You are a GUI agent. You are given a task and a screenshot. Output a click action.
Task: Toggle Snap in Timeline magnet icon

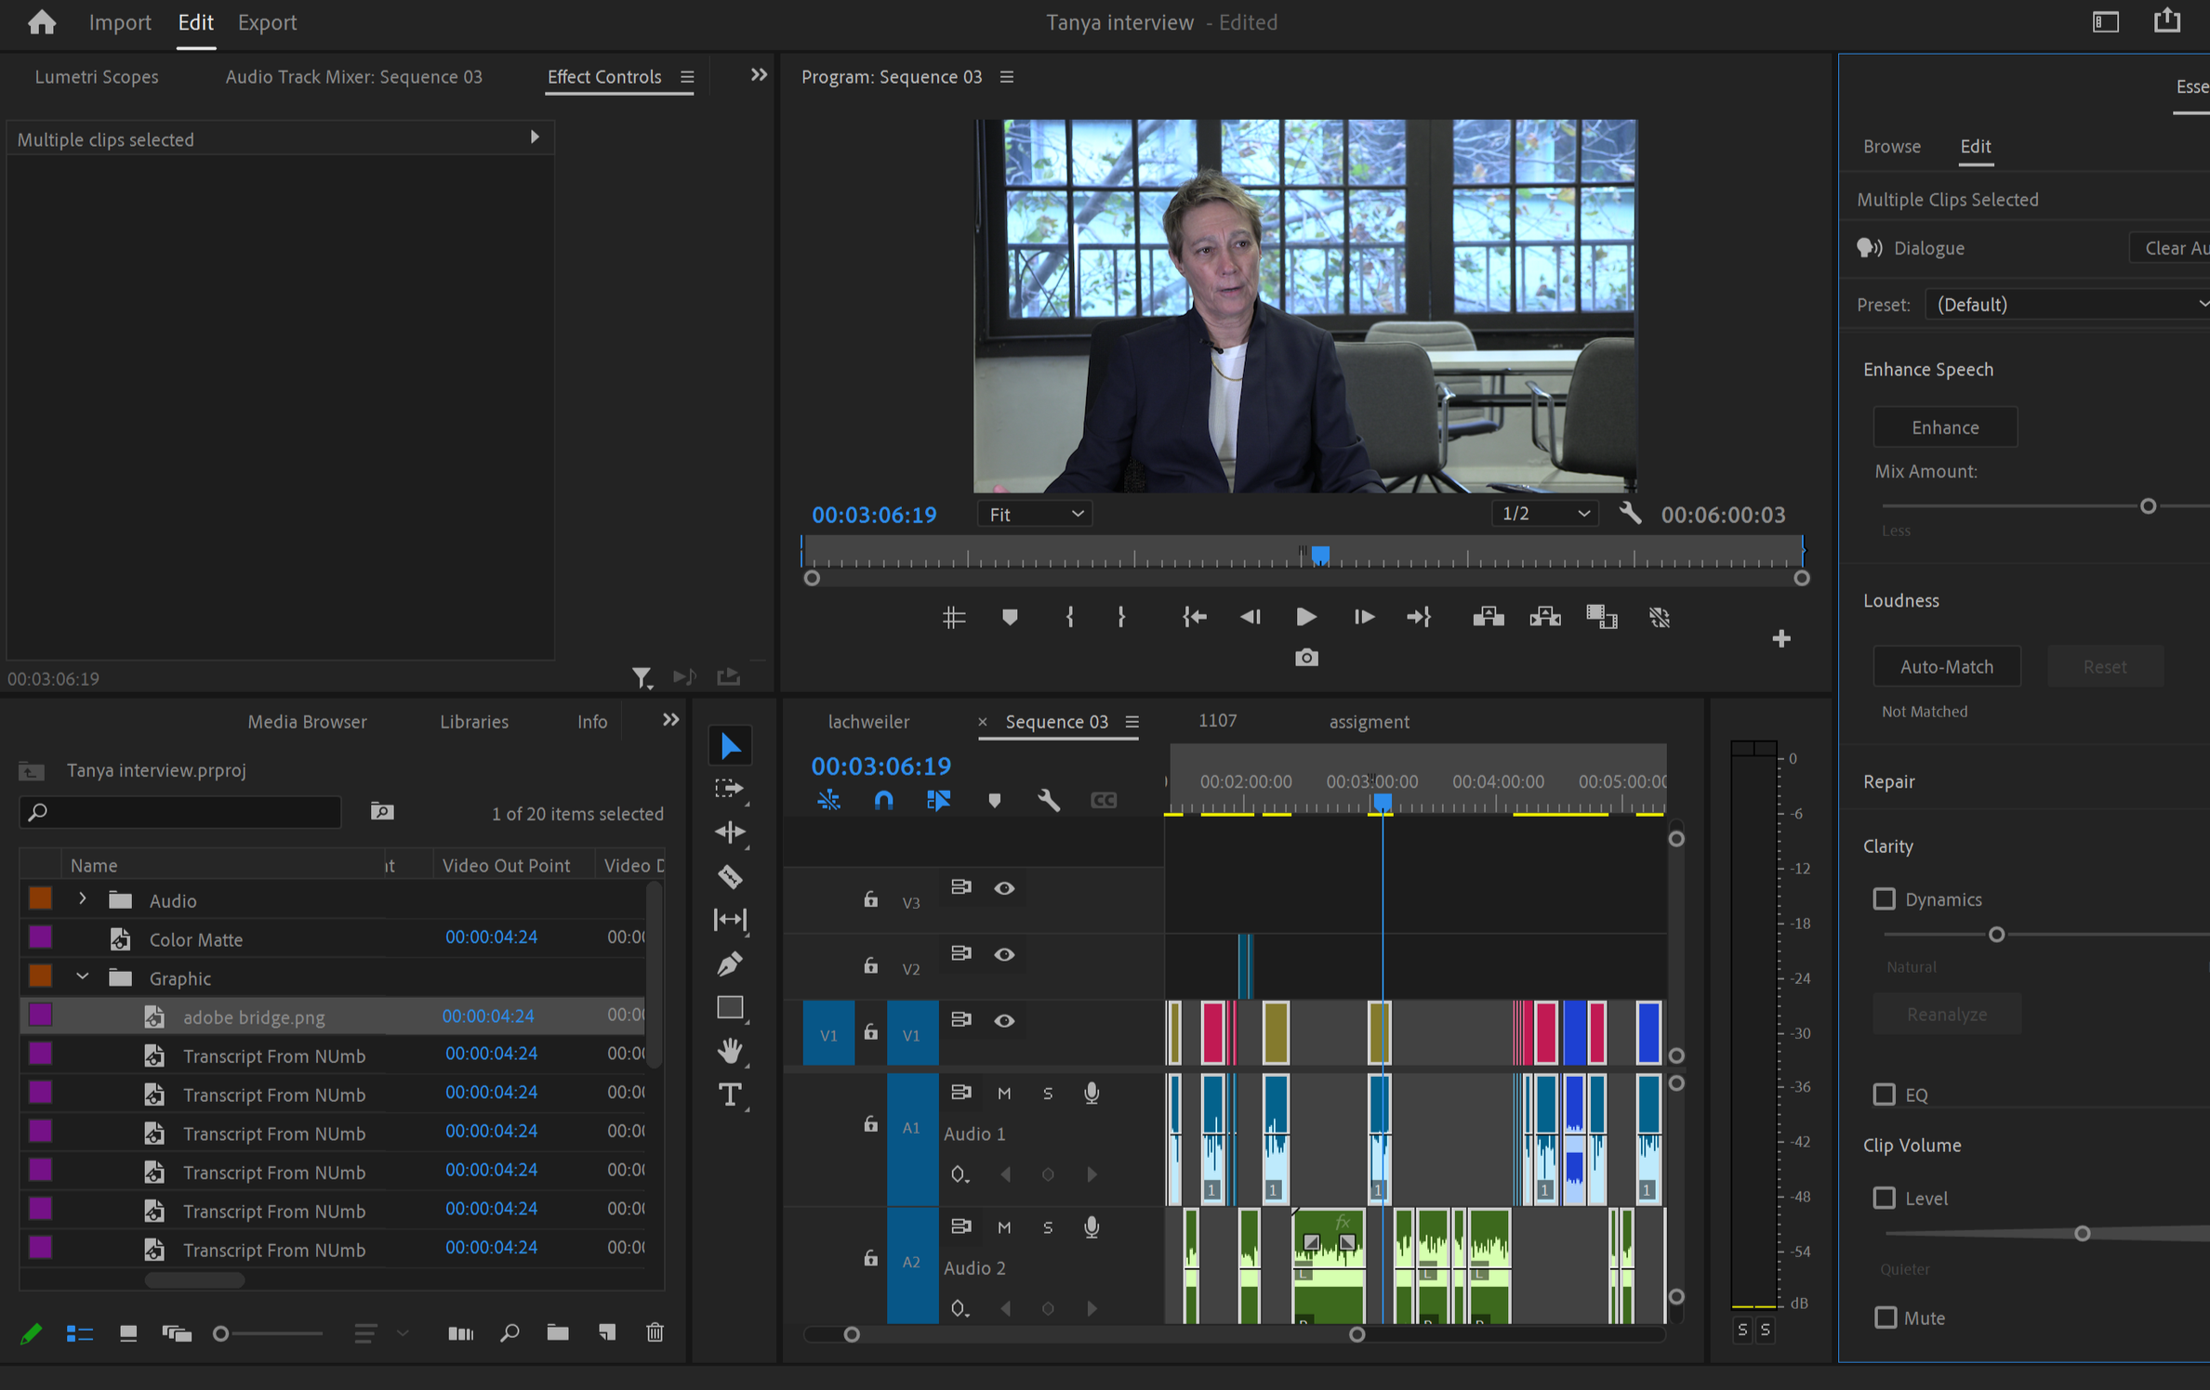(x=883, y=800)
